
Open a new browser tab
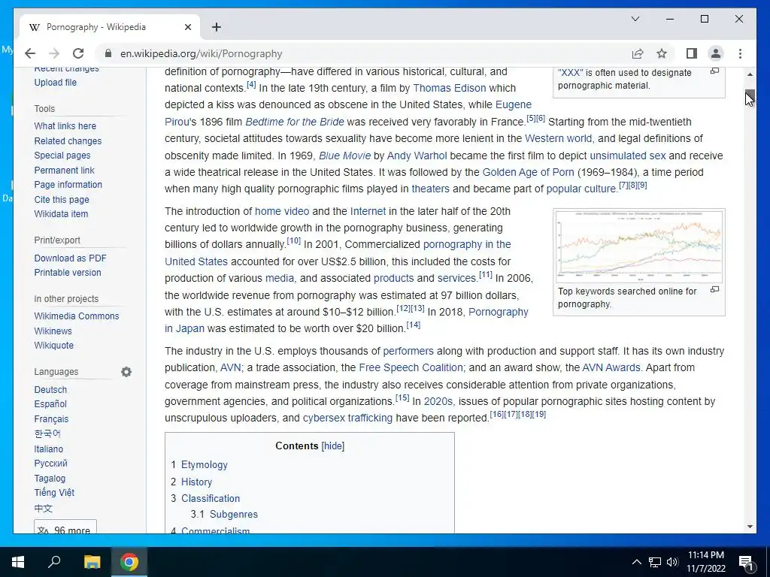click(217, 27)
